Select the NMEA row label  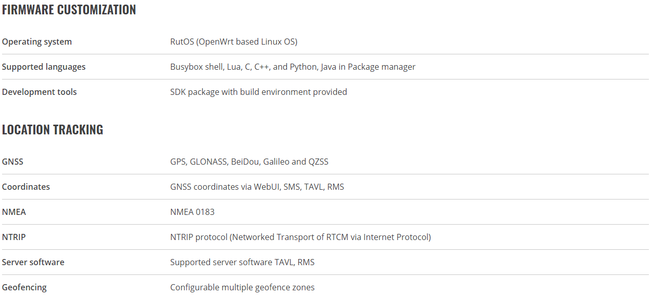(x=14, y=212)
